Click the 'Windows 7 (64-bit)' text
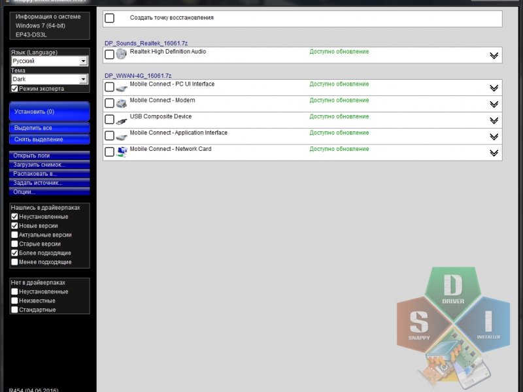The width and height of the screenshot is (523, 392). click(41, 25)
